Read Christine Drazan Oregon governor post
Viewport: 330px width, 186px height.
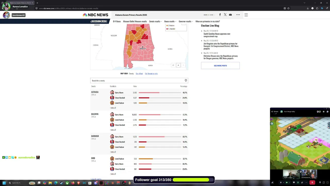(x=221, y=57)
